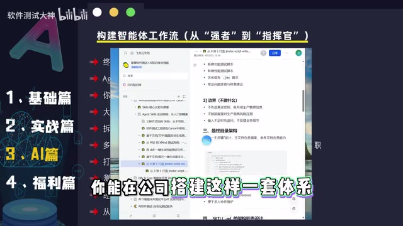The width and height of the screenshot is (403, 226).
Task: Collapse the Agent Skills 实战指南 tree node
Action: (x=135, y=114)
